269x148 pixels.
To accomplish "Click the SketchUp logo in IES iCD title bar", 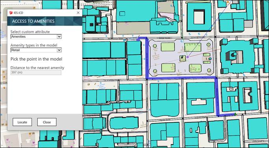I will click(x=11, y=13).
